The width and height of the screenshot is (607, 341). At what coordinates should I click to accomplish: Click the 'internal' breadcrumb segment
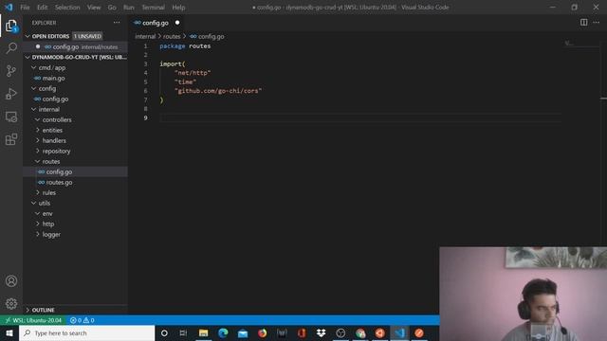[x=145, y=36]
